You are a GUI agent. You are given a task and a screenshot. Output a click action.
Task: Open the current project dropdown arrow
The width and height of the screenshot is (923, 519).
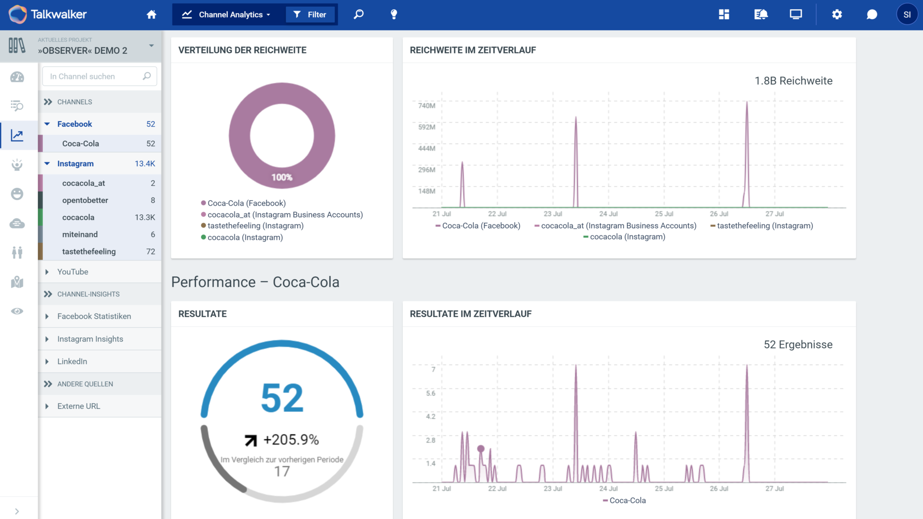151,46
